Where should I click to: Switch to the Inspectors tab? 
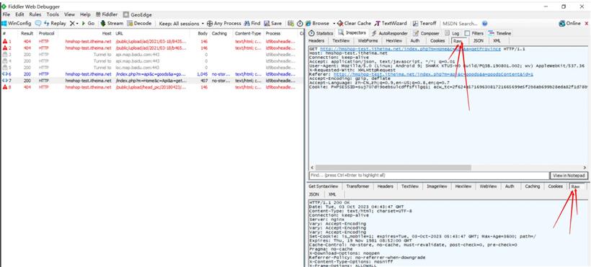click(352, 33)
